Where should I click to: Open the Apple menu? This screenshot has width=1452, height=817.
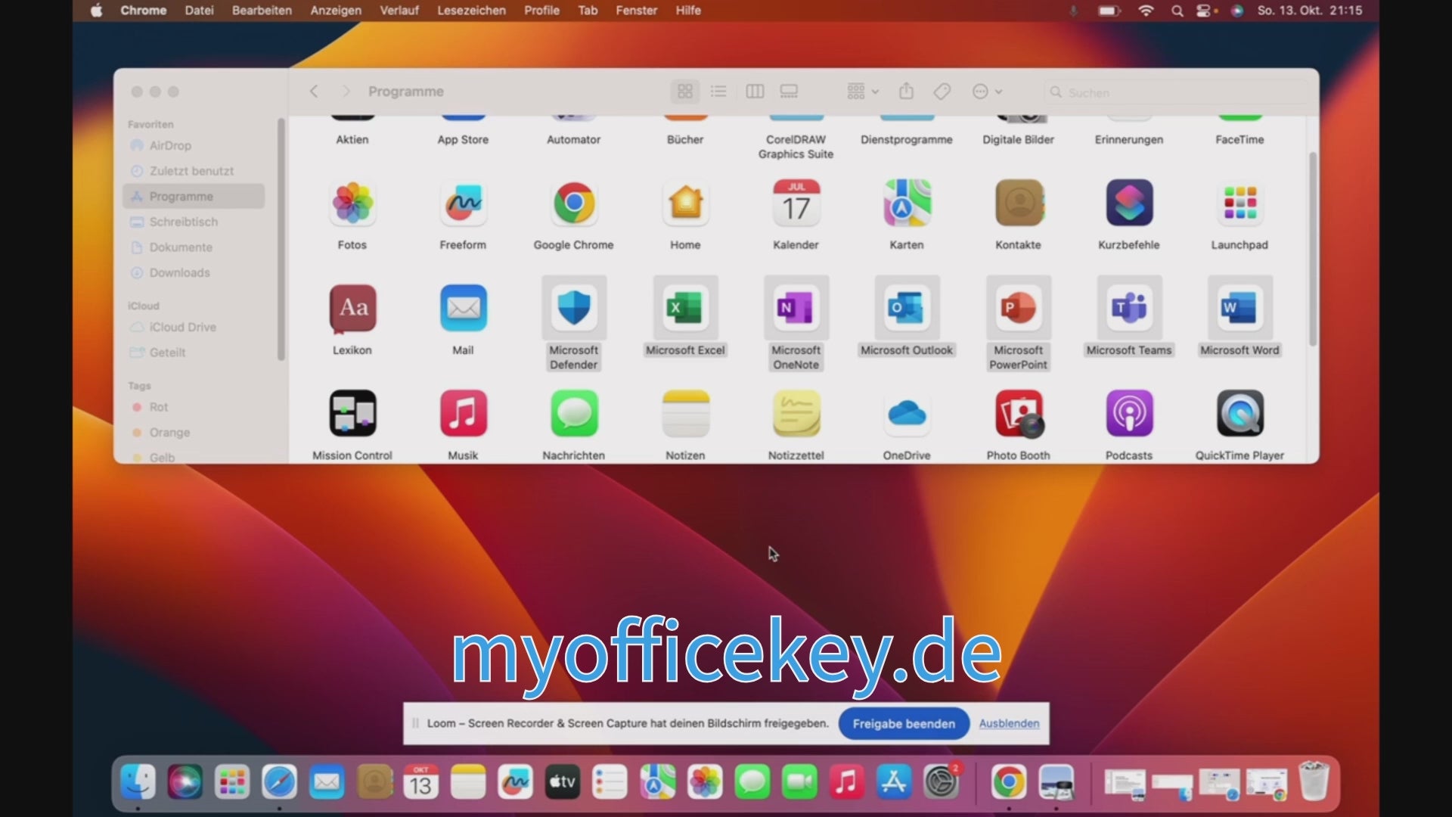click(x=96, y=11)
